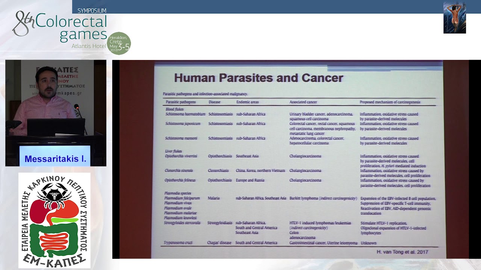Click the 'Malaria' disease cell
481x270 pixels.
click(x=213, y=198)
